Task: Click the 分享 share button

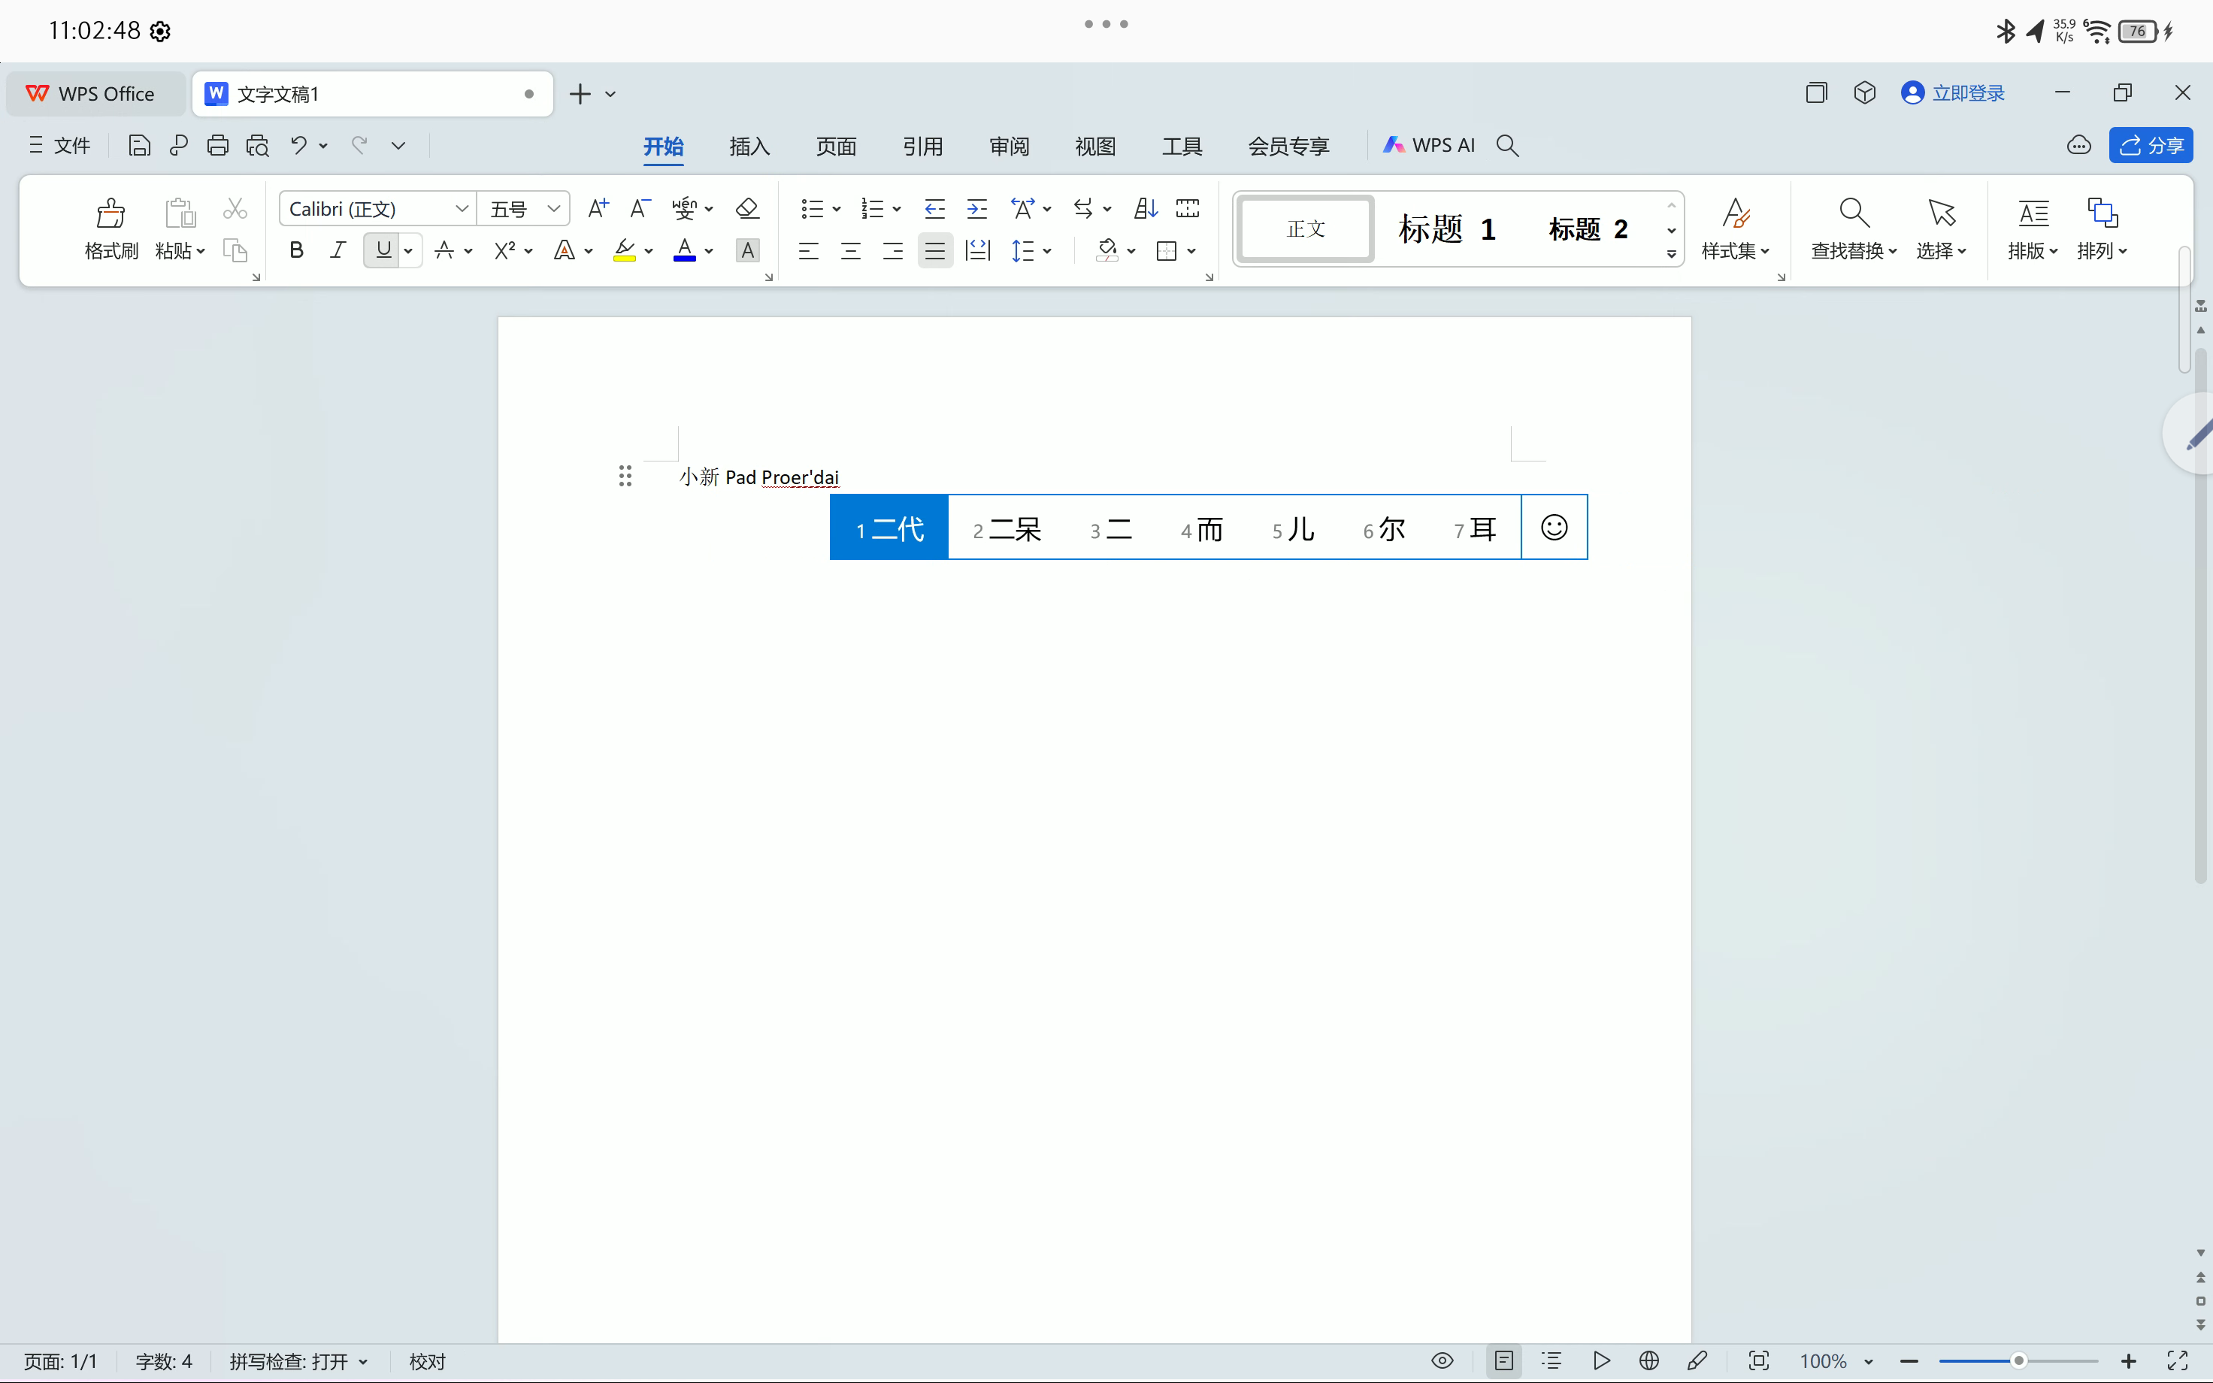Action: click(x=2151, y=145)
